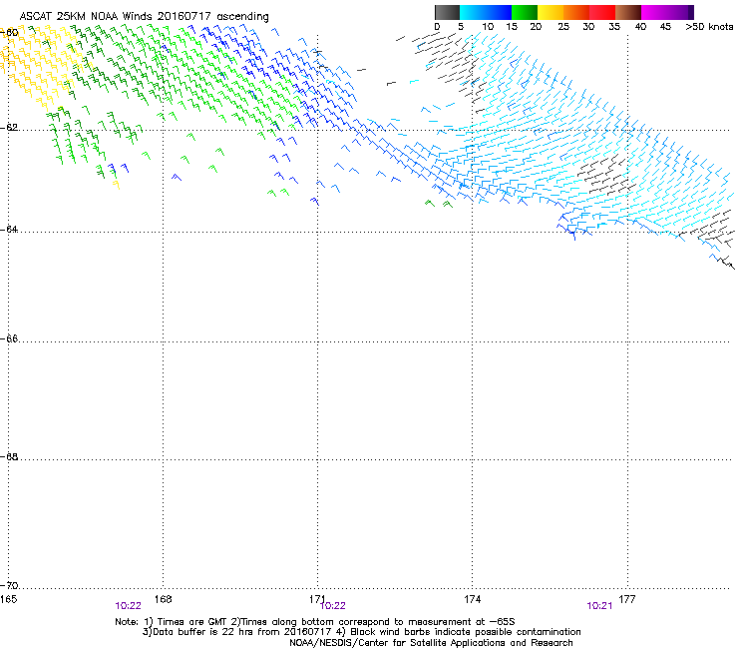
Task: Click the latitude label '-70'
Action: pyautogui.click(x=9, y=586)
